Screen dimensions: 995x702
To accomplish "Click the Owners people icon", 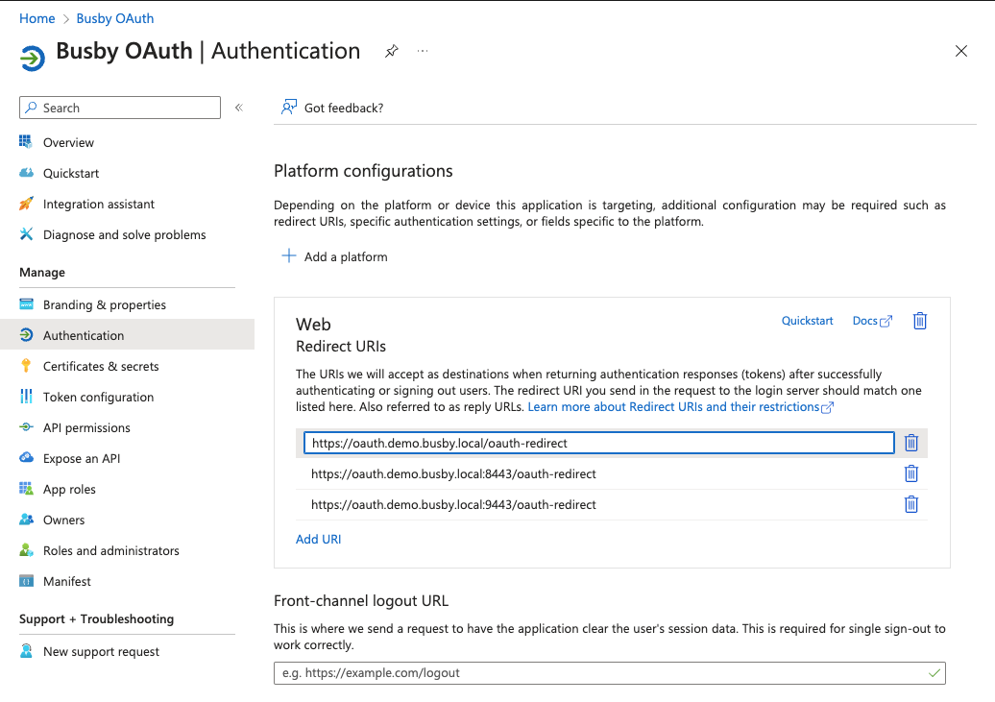I will point(26,520).
